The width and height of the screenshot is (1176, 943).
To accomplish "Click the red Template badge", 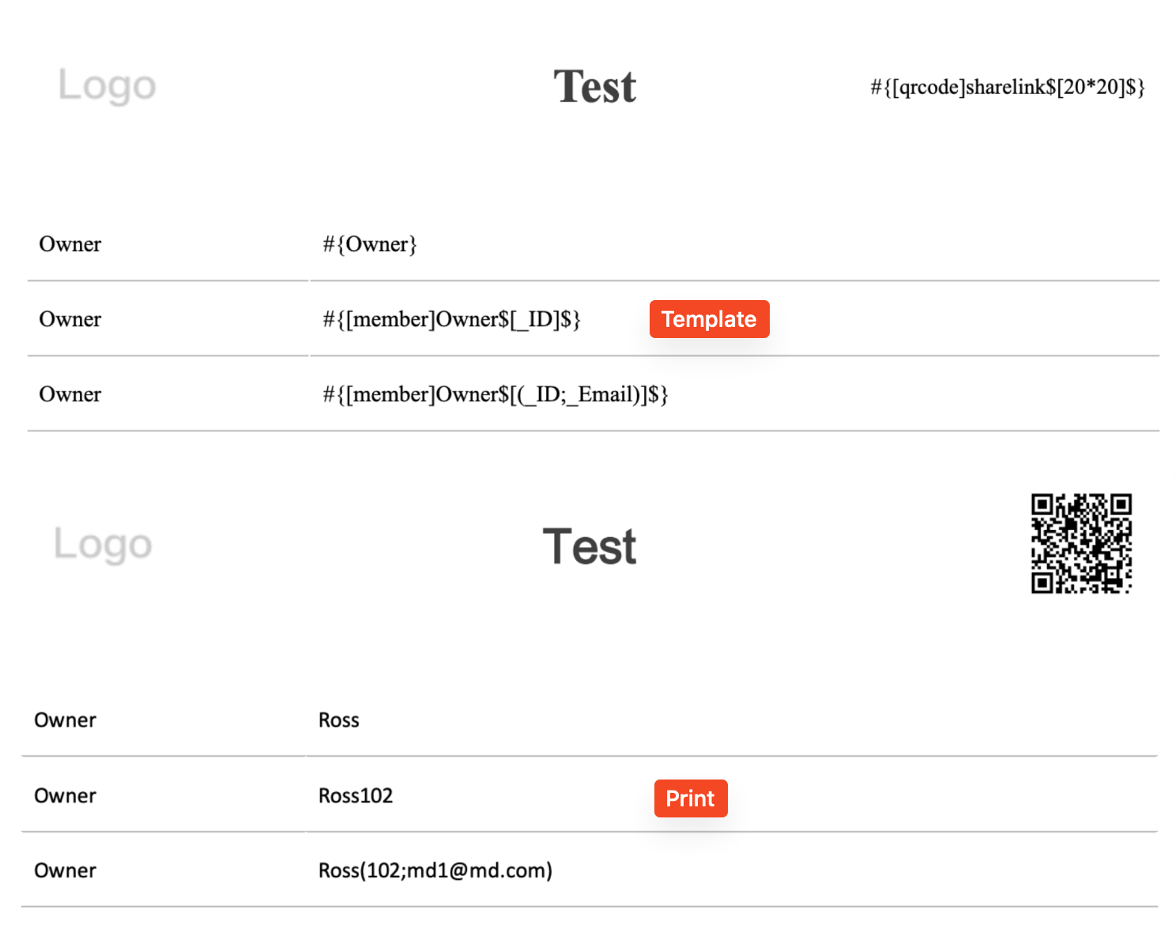I will tap(709, 319).
